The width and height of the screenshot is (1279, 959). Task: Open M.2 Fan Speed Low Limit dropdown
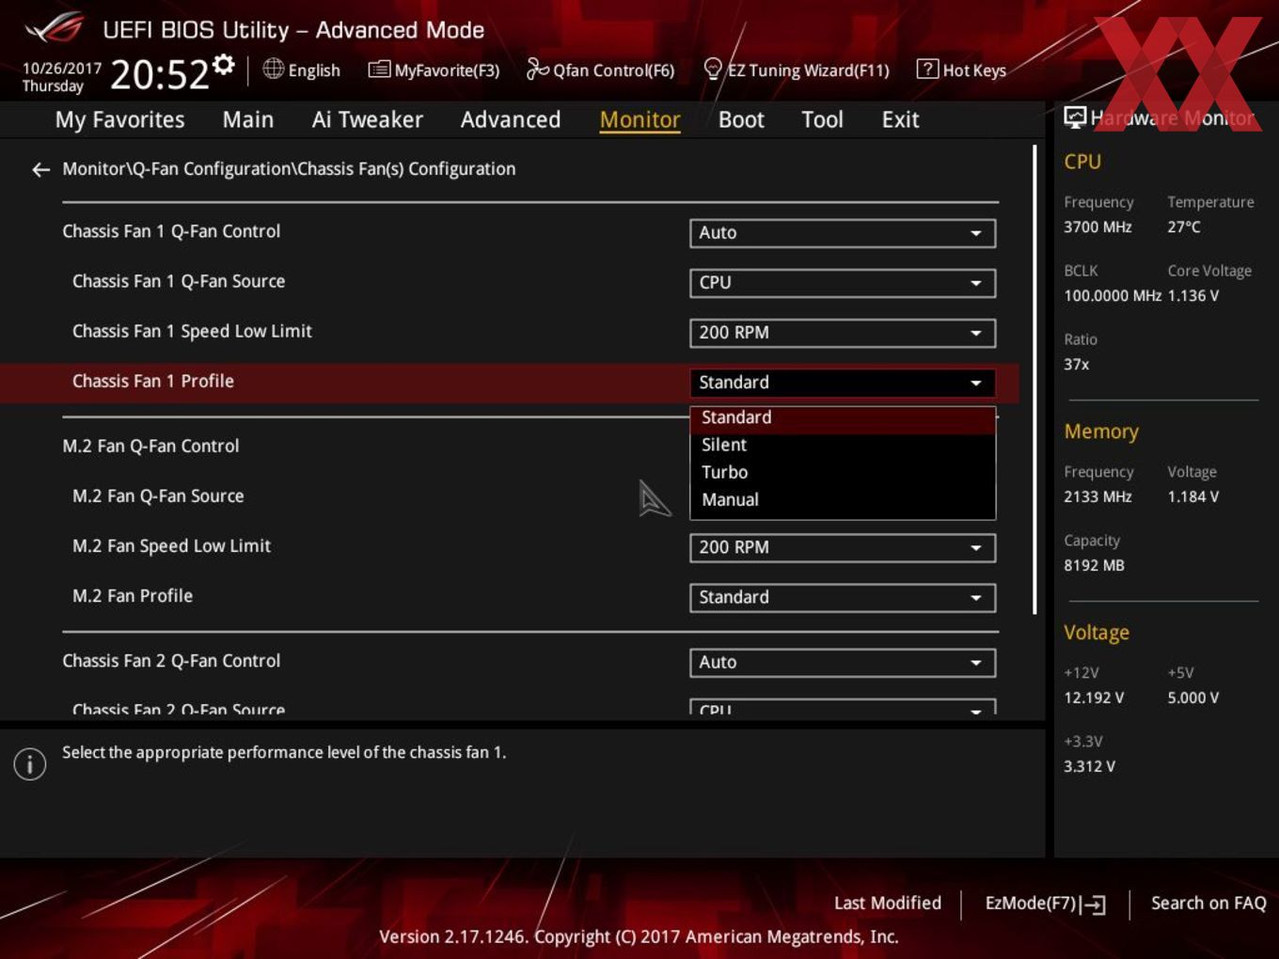[843, 548]
